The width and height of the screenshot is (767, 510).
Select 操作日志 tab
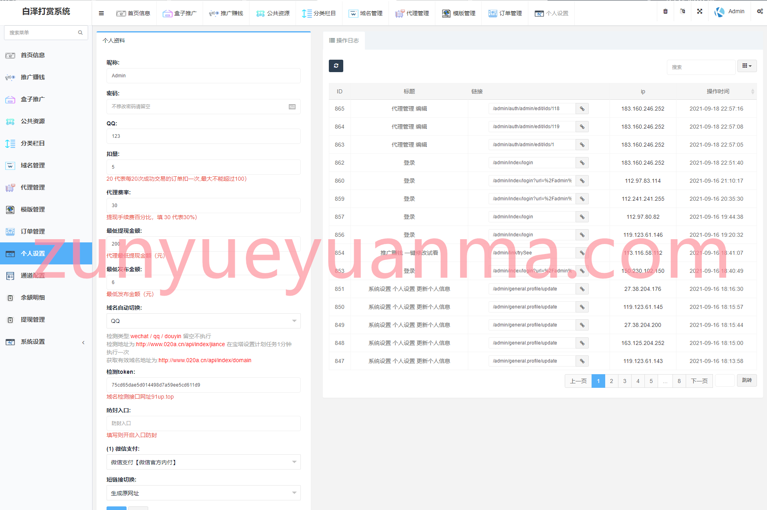[x=344, y=40]
